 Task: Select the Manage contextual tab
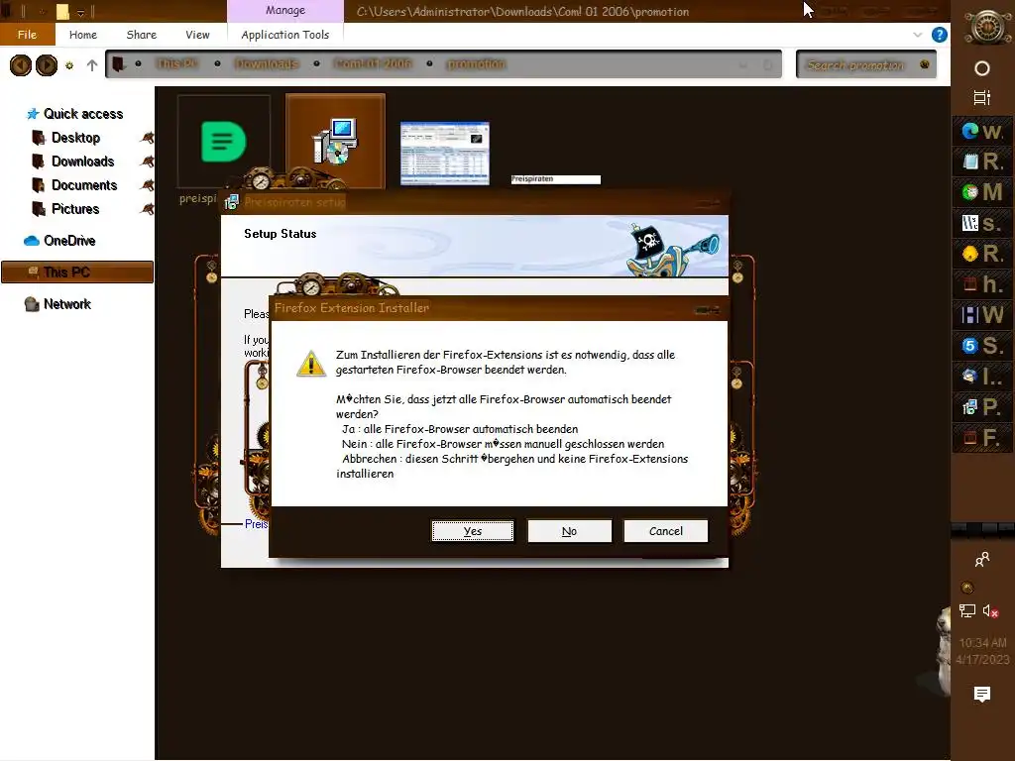(x=284, y=10)
